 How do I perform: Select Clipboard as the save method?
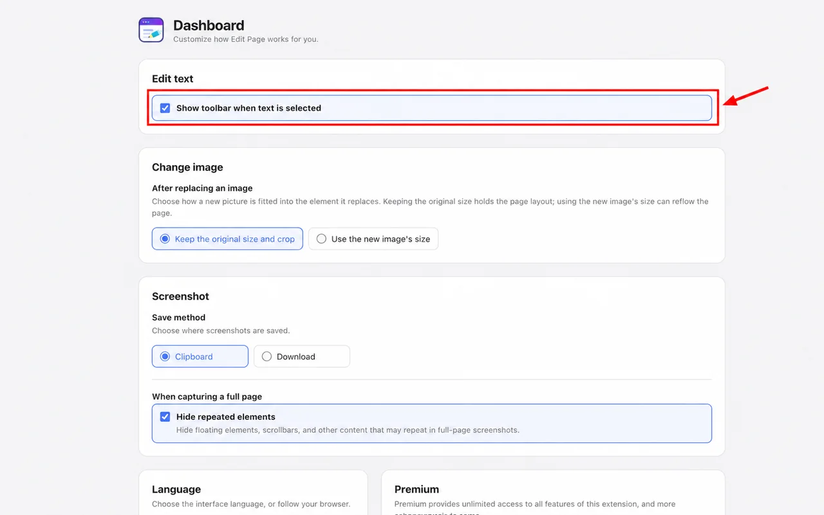point(200,357)
